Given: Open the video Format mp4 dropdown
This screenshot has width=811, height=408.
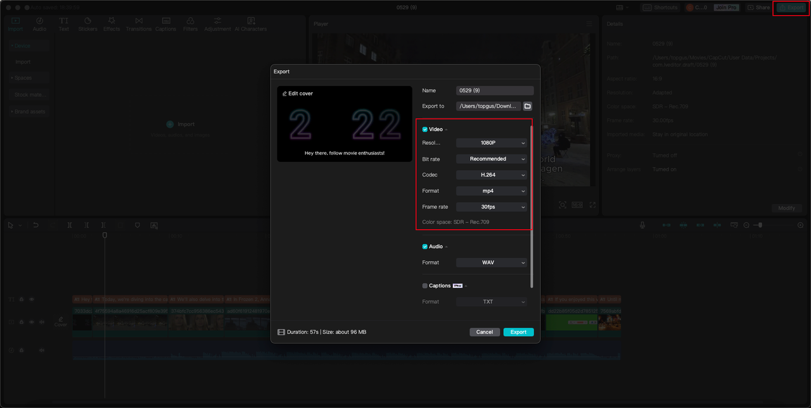Looking at the screenshot, I should [x=492, y=190].
